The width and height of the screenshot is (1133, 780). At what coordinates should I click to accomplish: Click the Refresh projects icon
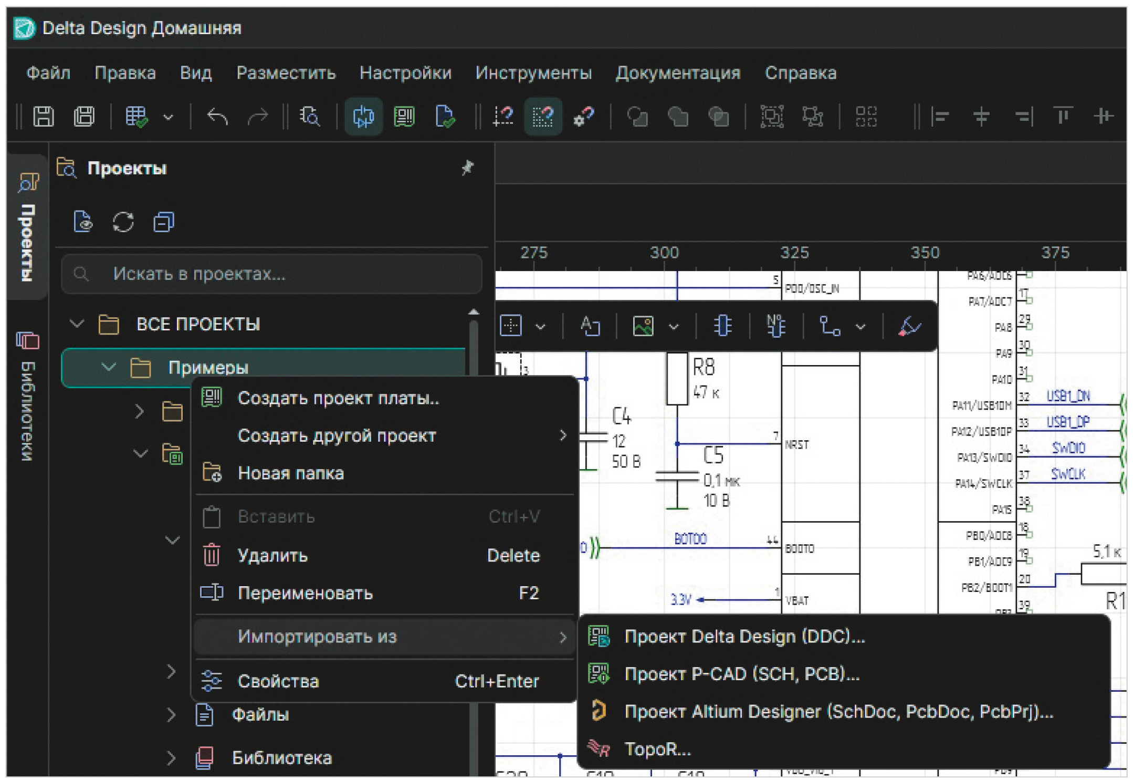pyautogui.click(x=123, y=222)
